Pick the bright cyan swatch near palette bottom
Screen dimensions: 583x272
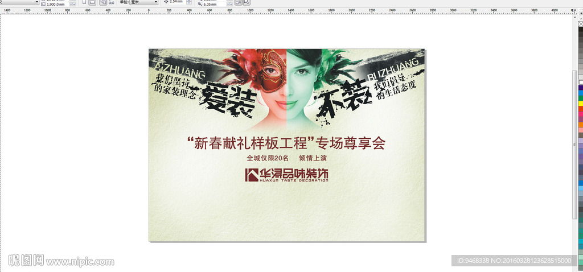click(581, 241)
